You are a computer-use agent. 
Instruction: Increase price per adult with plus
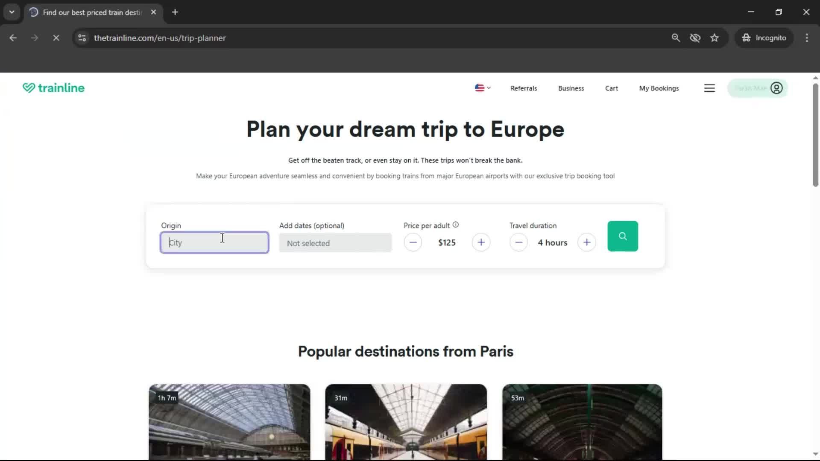(481, 242)
